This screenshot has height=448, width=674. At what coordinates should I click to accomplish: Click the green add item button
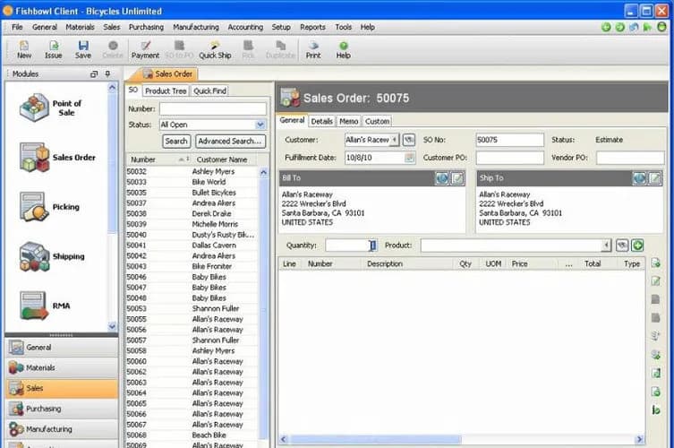click(x=637, y=246)
